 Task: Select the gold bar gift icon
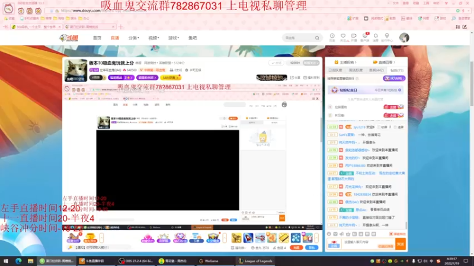click(x=284, y=238)
